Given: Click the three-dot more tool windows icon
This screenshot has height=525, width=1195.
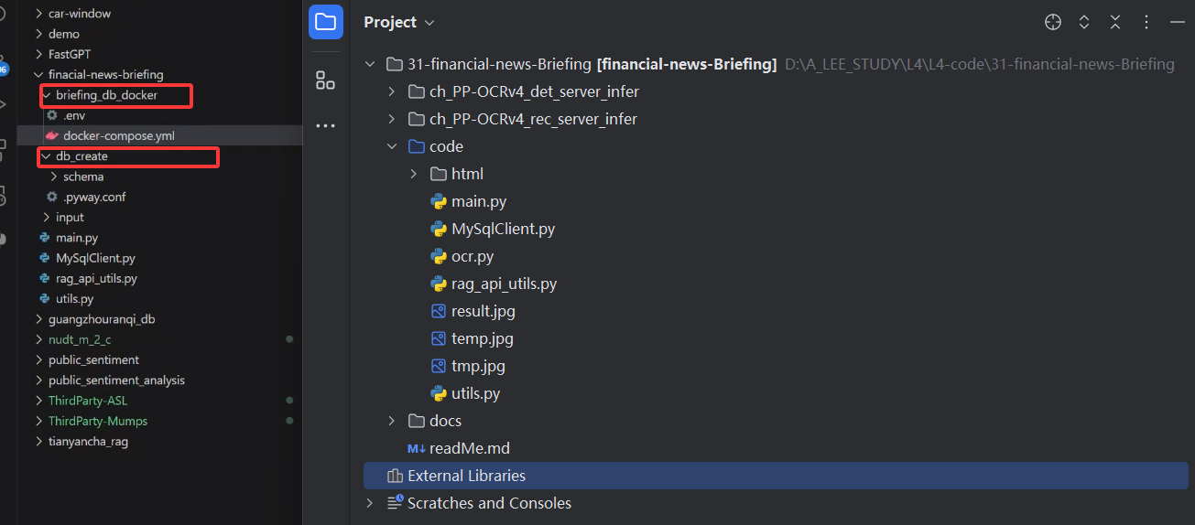Looking at the screenshot, I should pyautogui.click(x=325, y=125).
